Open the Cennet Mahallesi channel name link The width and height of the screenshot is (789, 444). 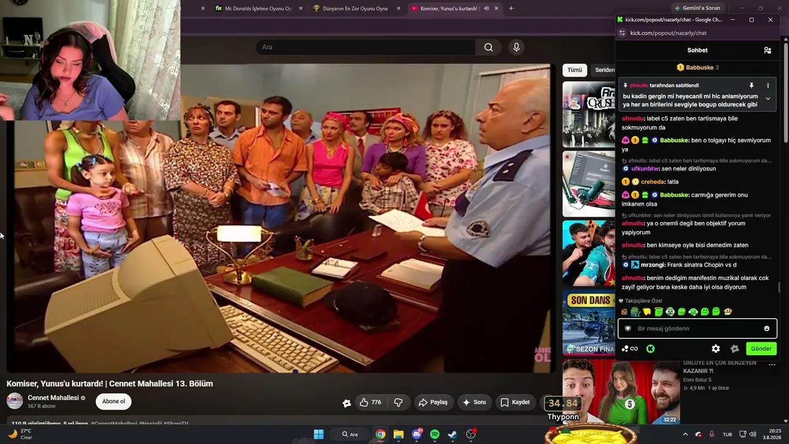click(x=53, y=398)
